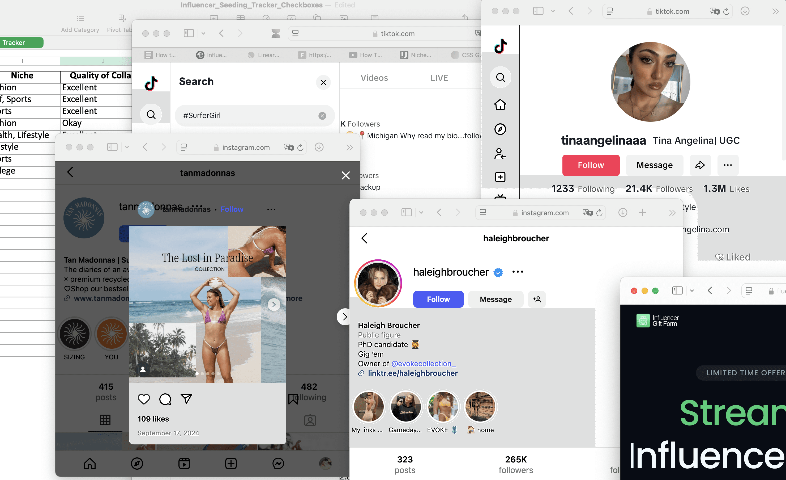This screenshot has height=480, width=786.
Task: Create new post in tanmadonnas Instagram window
Action: (x=231, y=464)
